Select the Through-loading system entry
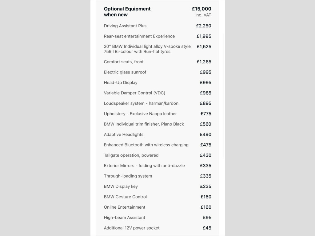Image resolution: width=315 pixels, height=236 pixels. [128, 176]
